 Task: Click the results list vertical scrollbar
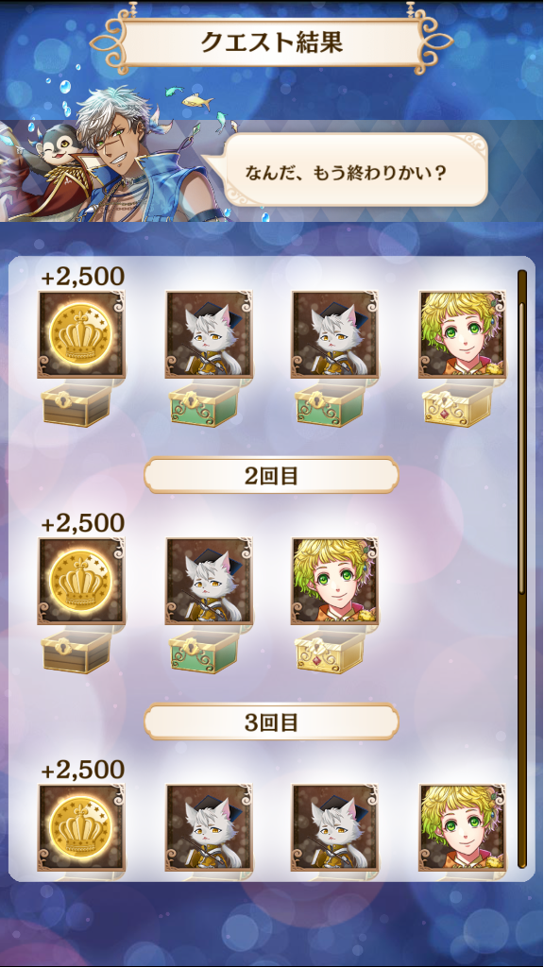click(x=521, y=568)
